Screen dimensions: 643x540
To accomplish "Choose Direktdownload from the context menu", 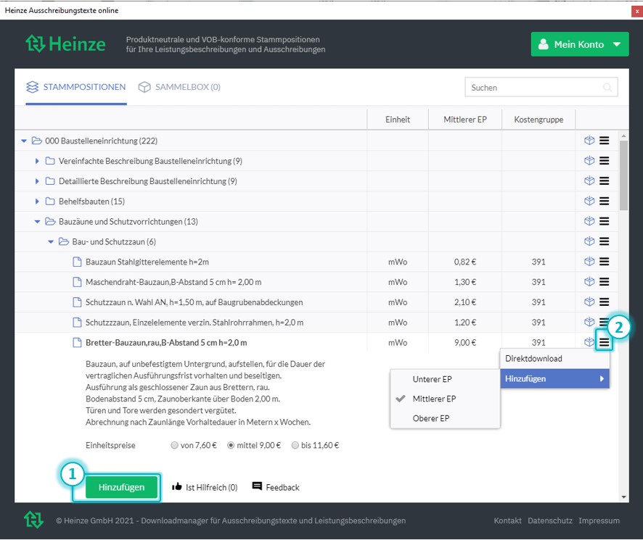I will 554,359.
